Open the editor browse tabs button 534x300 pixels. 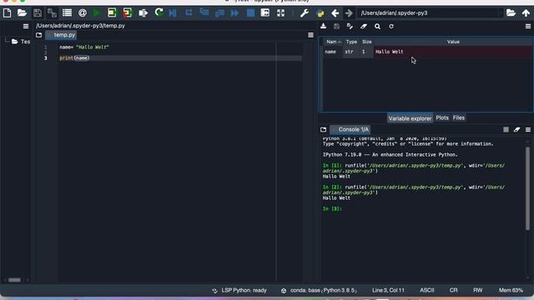point(39,35)
